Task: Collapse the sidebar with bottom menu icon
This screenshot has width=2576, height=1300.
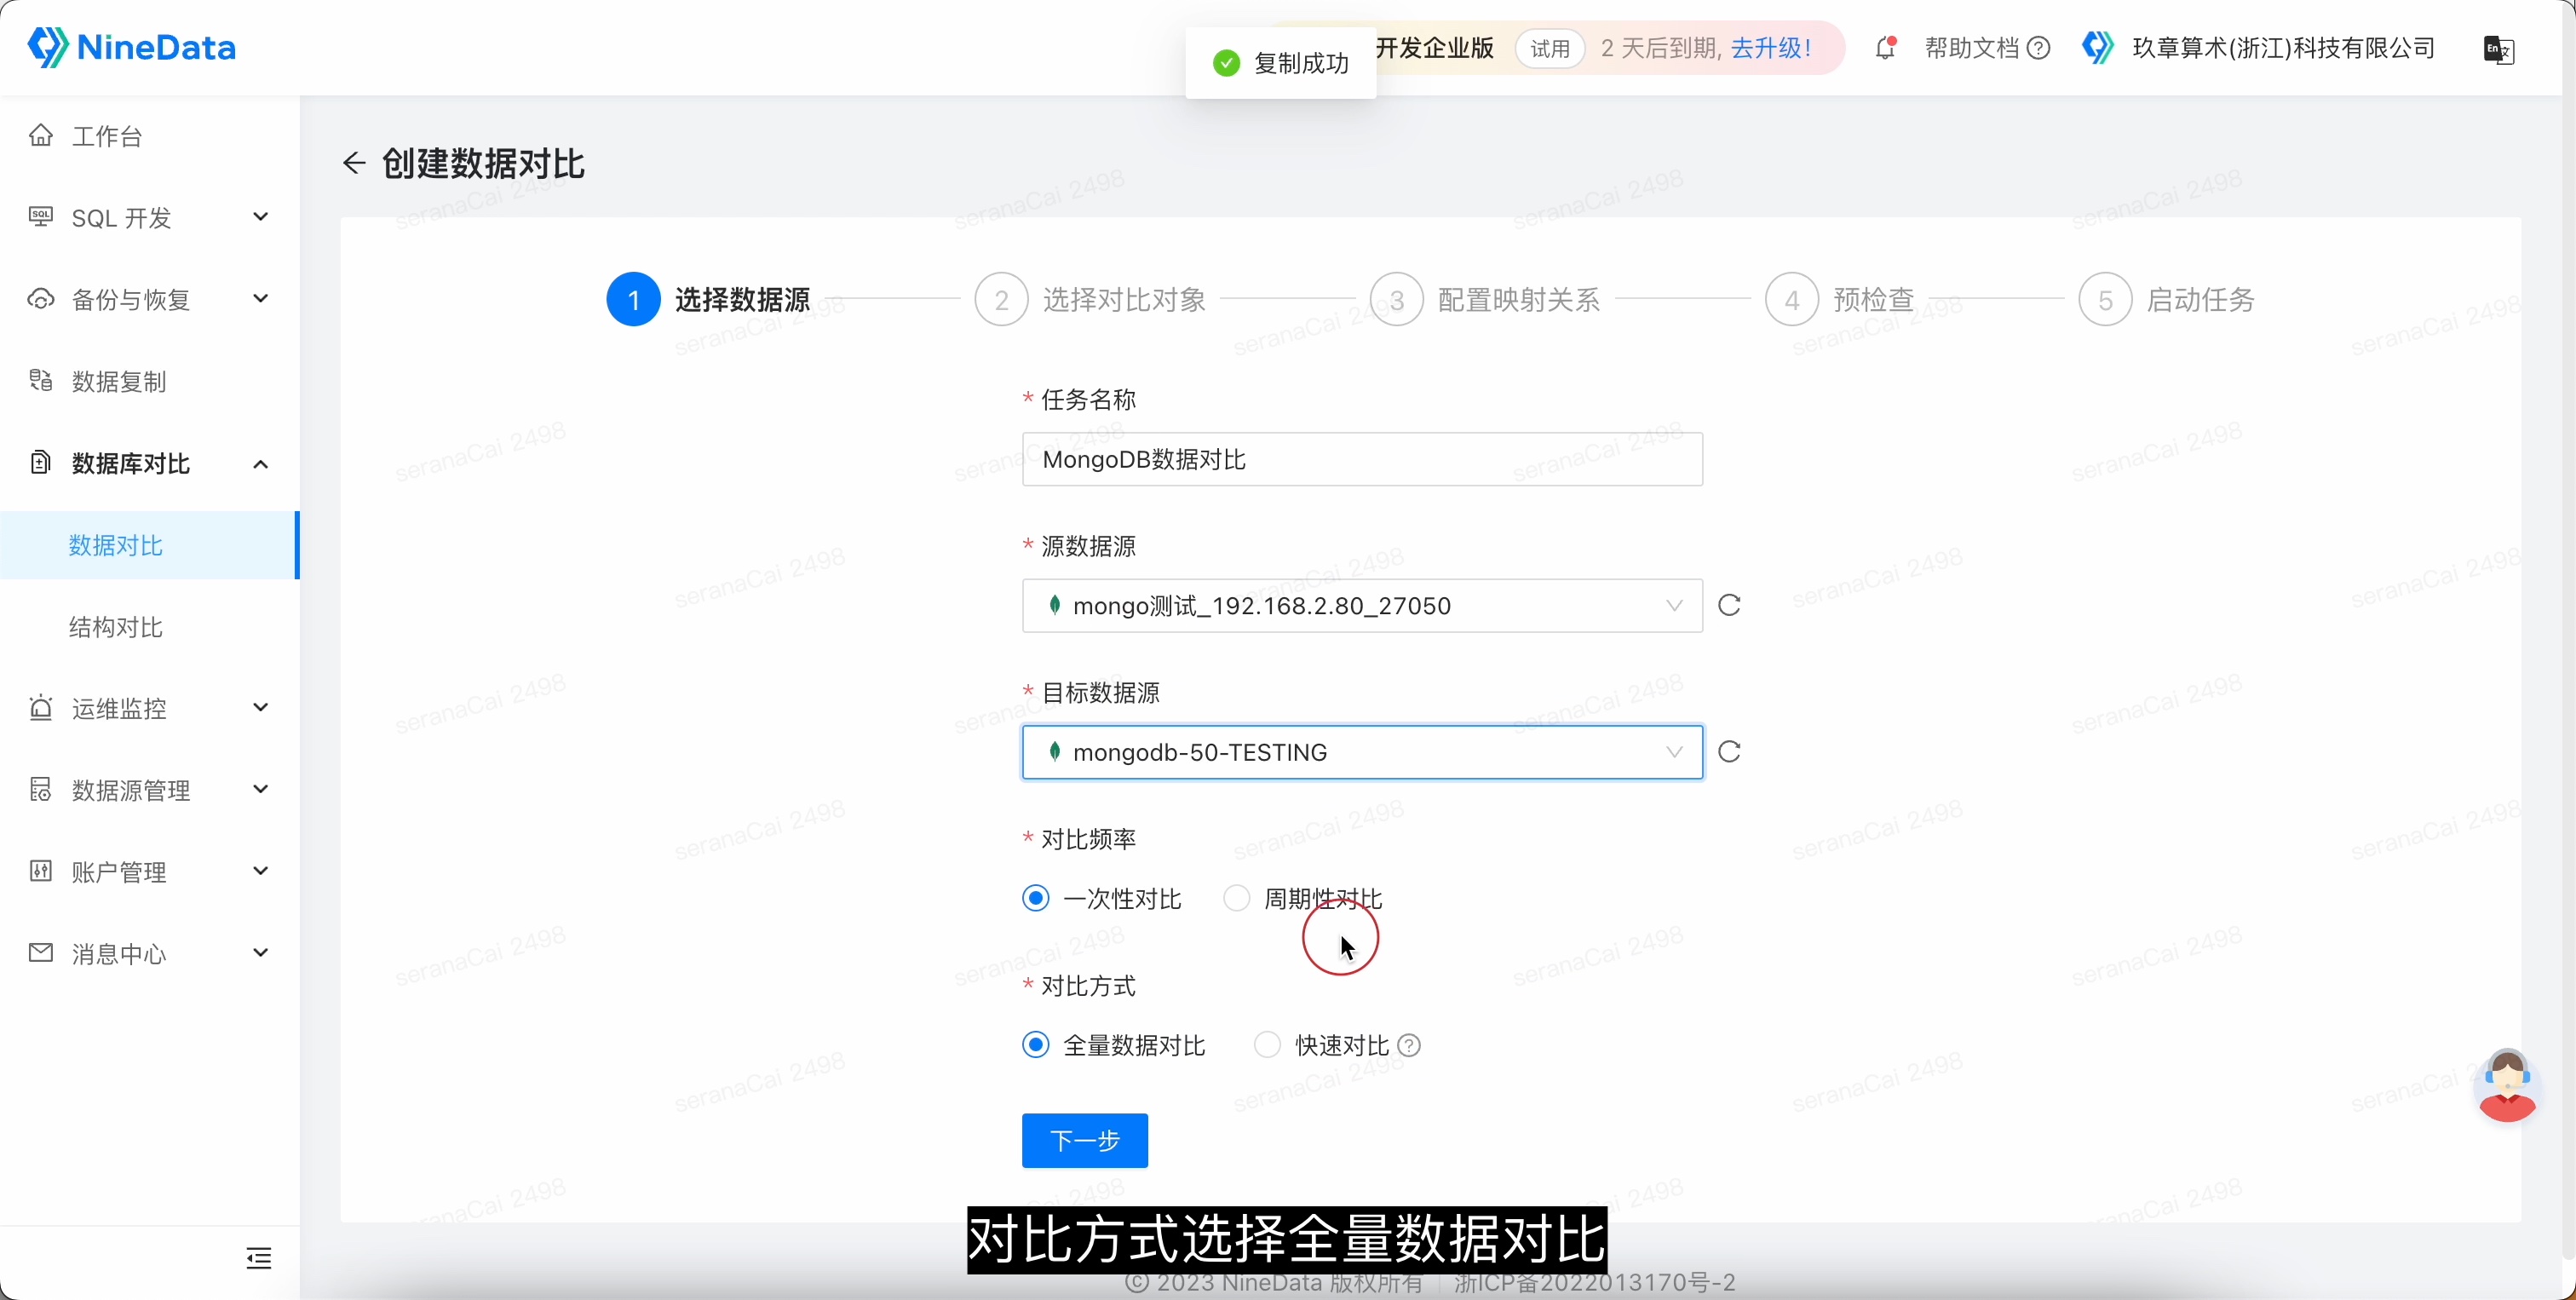Action: 259,1258
